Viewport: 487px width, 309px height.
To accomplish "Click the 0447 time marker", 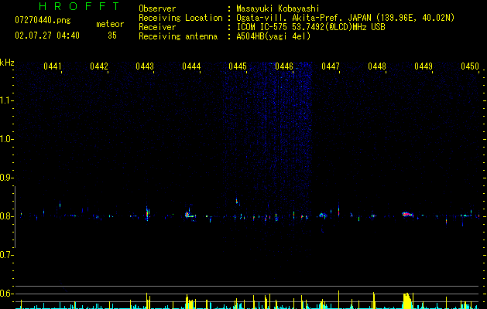I will 331,66.
